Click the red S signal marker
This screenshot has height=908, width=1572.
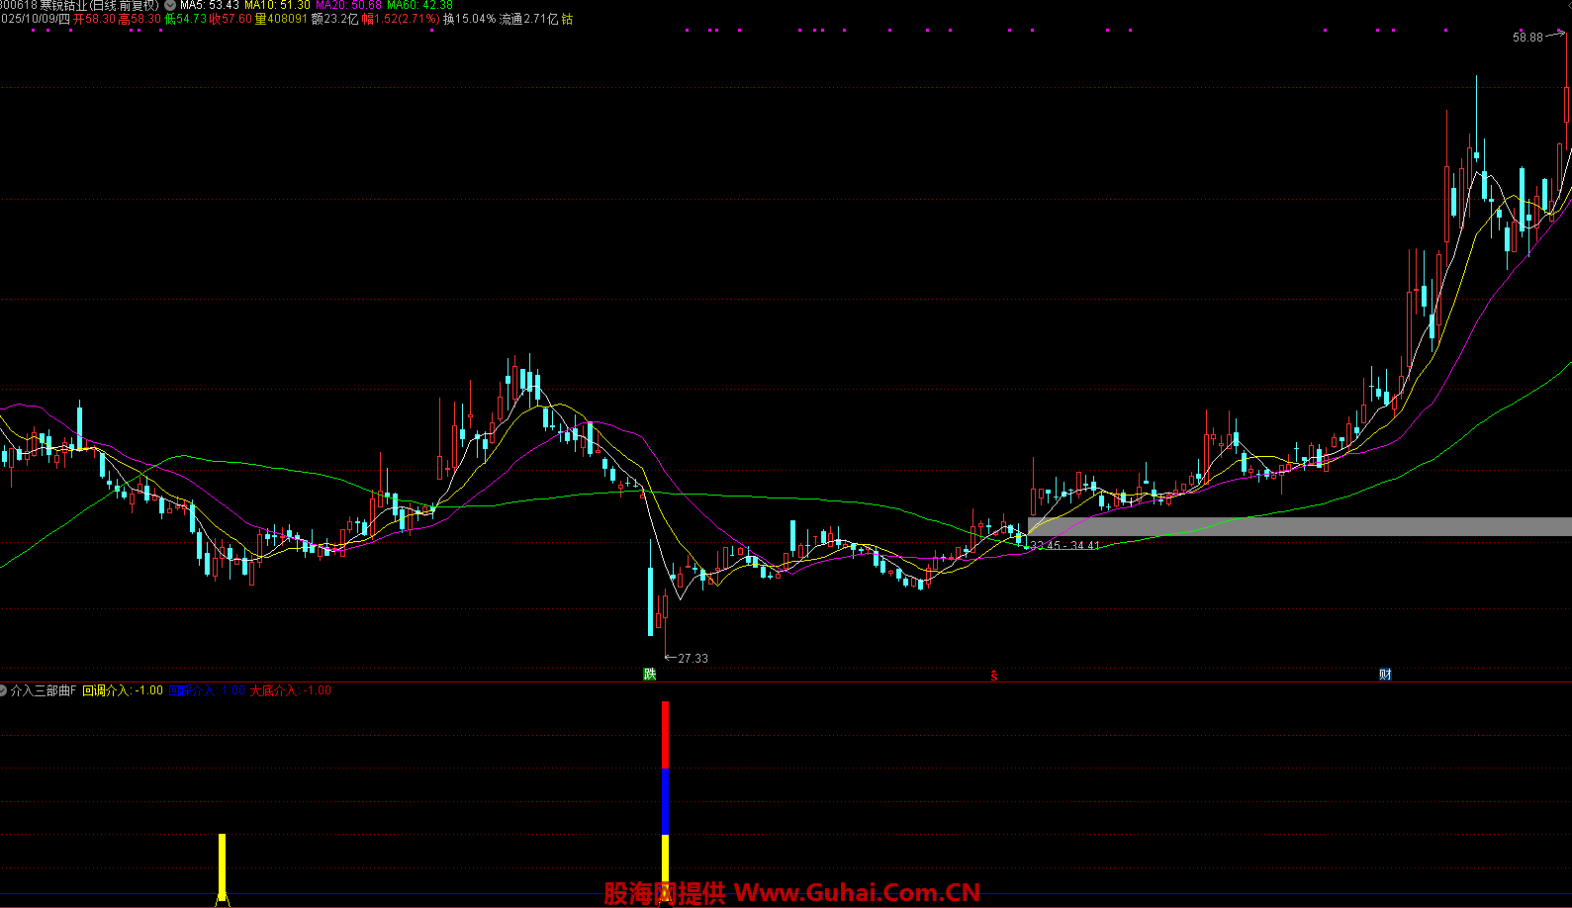pyautogui.click(x=994, y=676)
